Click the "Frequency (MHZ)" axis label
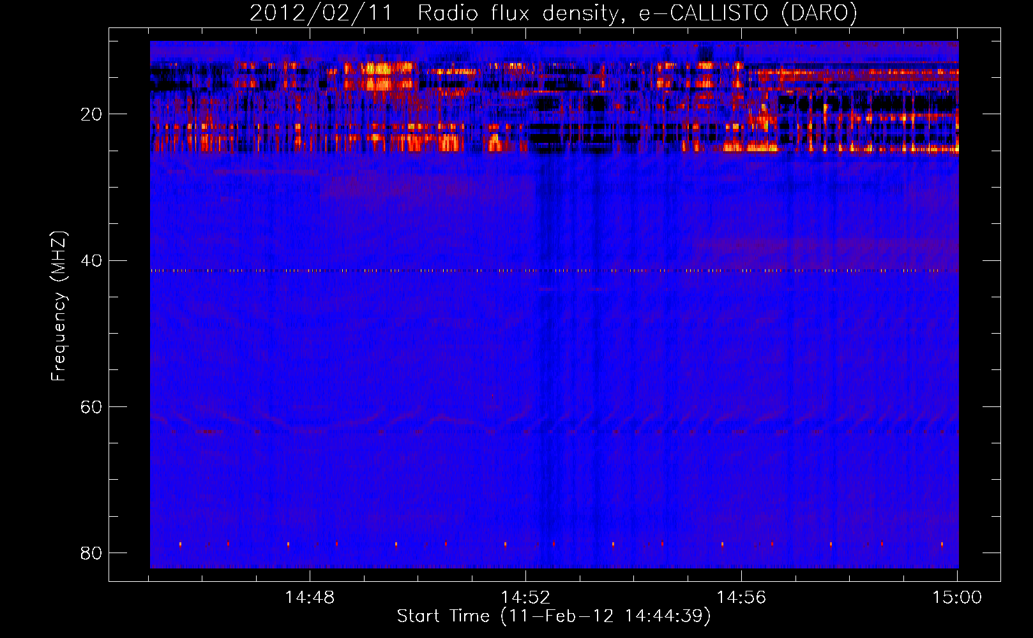The height and width of the screenshot is (638, 1033). pyautogui.click(x=58, y=306)
